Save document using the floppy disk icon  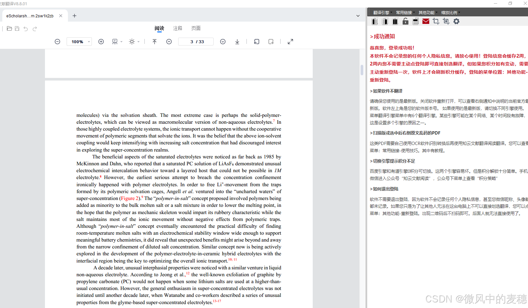tap(17, 29)
